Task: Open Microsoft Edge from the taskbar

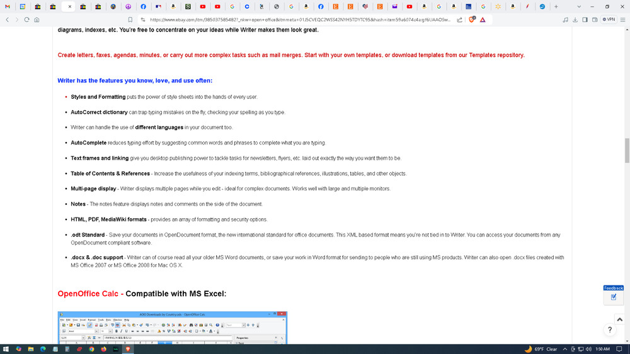Action: 43,349
